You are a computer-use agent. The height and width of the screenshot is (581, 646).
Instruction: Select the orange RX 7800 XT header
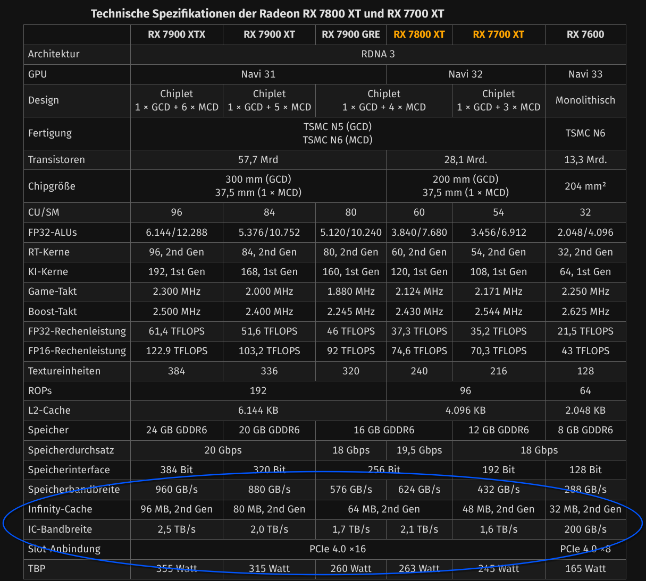419,35
